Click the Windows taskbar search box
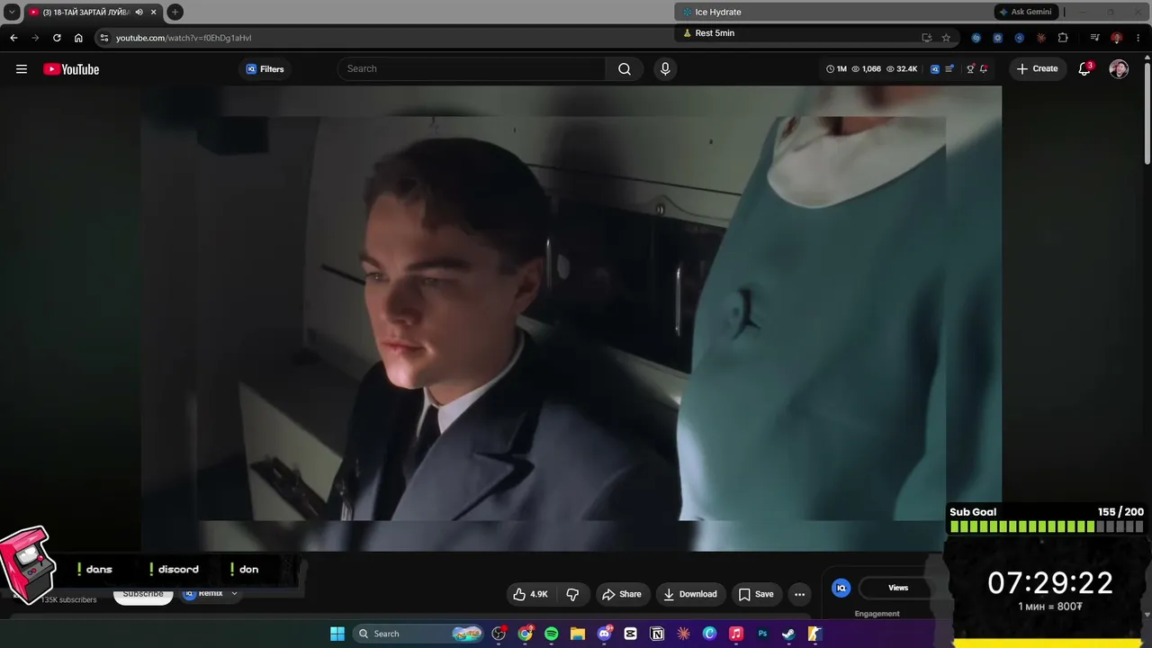This screenshot has width=1152, height=648. pos(418,634)
